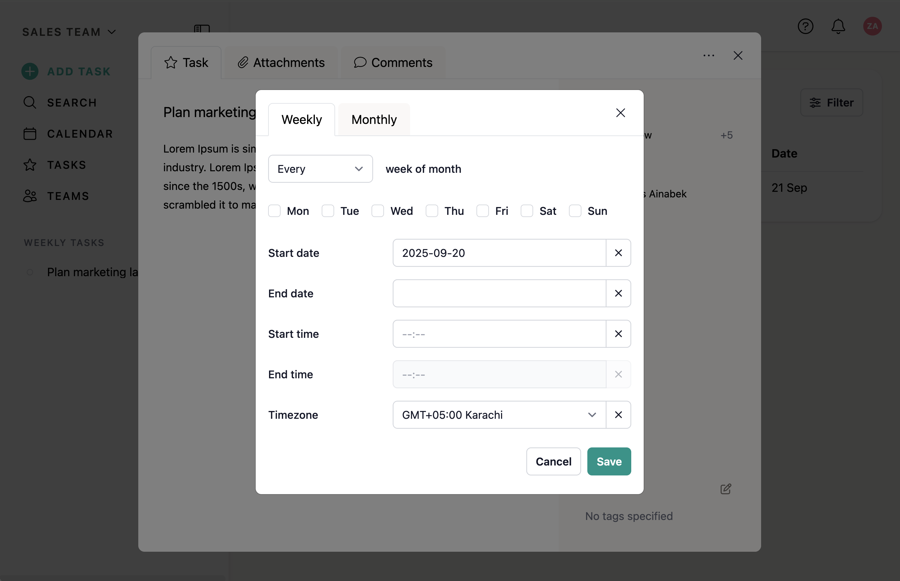The image size is (900, 581).
Task: Toggle the Fri checkbox
Action: coord(483,211)
